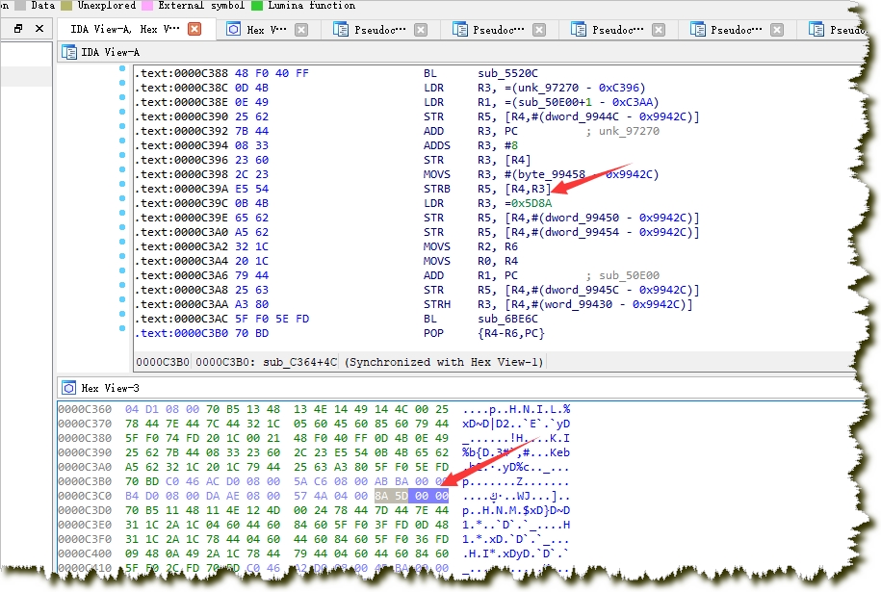Click dword_9944C in the STR R5 line

[584, 116]
